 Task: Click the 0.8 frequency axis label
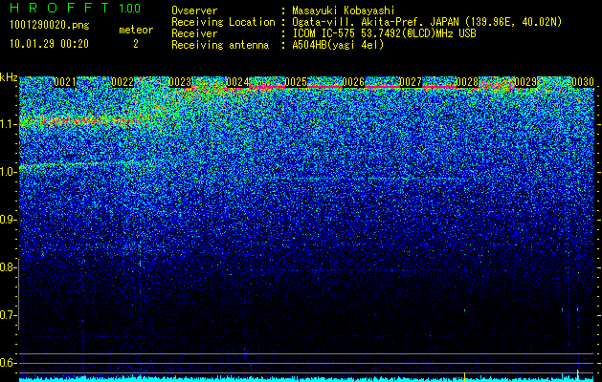[x=8, y=267]
